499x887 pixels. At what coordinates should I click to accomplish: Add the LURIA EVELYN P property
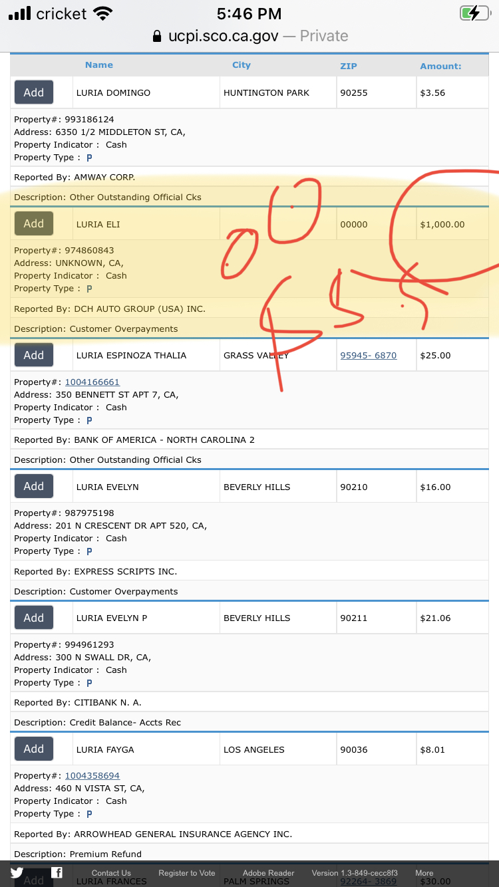pyautogui.click(x=34, y=618)
